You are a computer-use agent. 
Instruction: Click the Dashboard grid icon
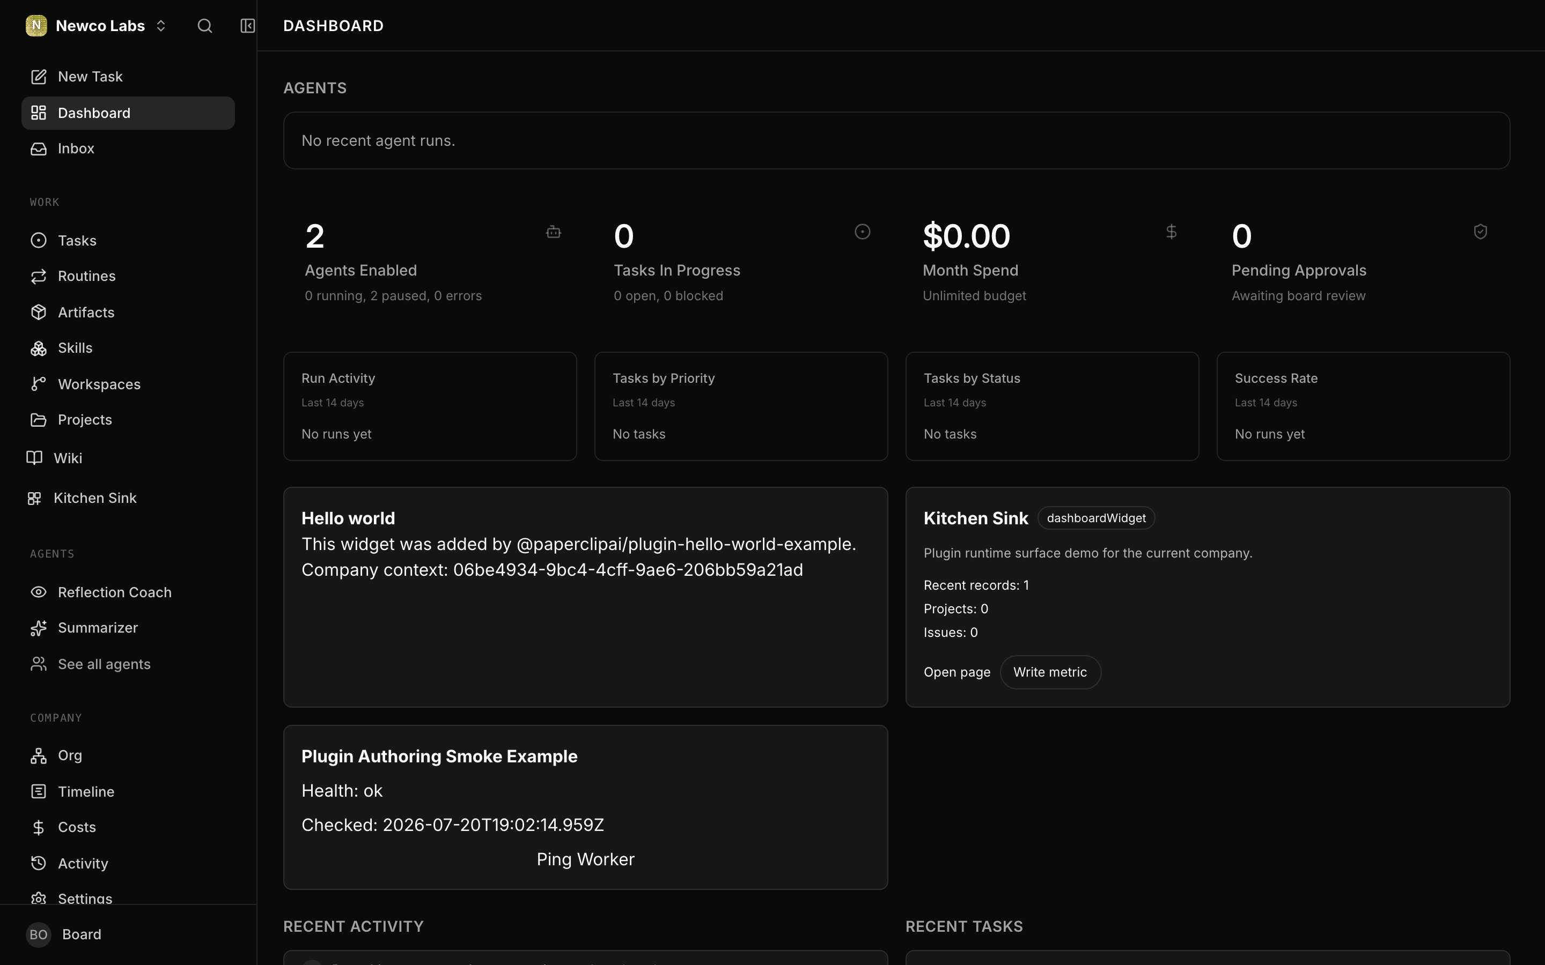[38, 113]
